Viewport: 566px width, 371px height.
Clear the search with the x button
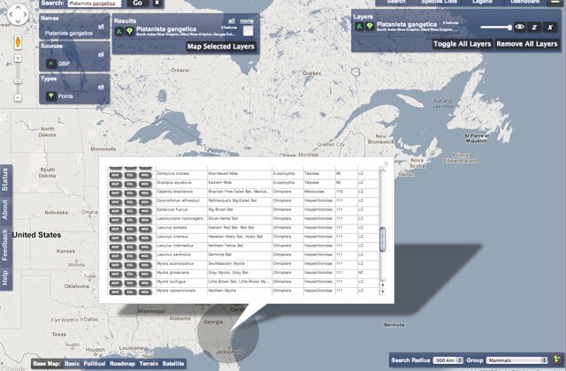157,4
